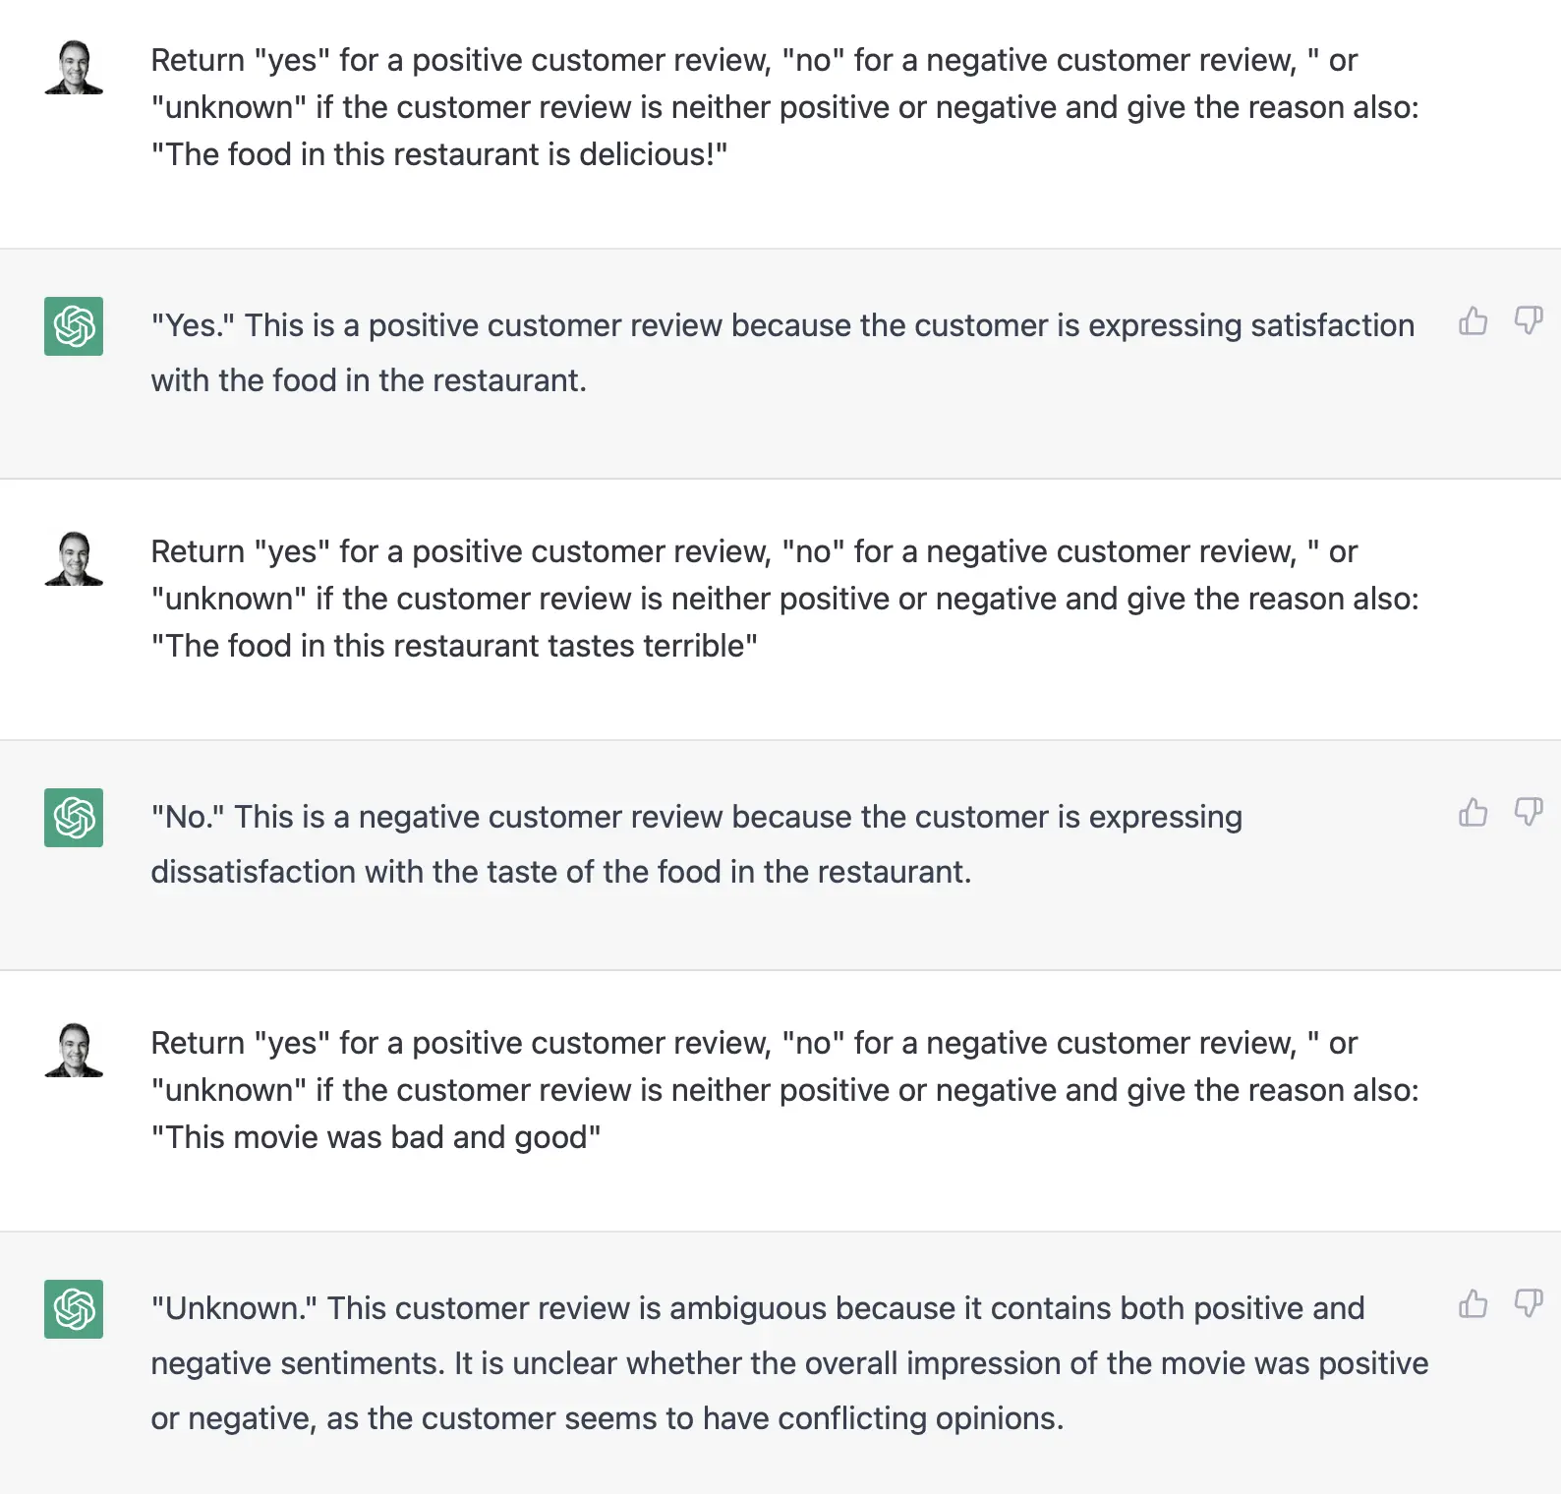1561x1494 pixels.
Task: Give thumbs down to the "Yes." response
Action: [x=1529, y=320]
